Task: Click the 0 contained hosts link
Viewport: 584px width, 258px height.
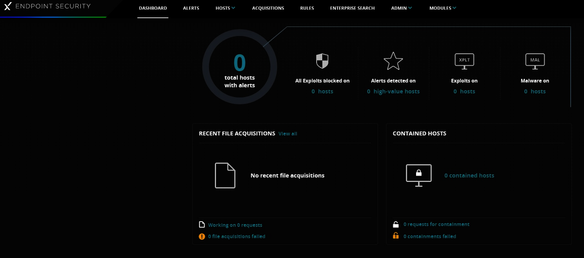Action: point(469,176)
